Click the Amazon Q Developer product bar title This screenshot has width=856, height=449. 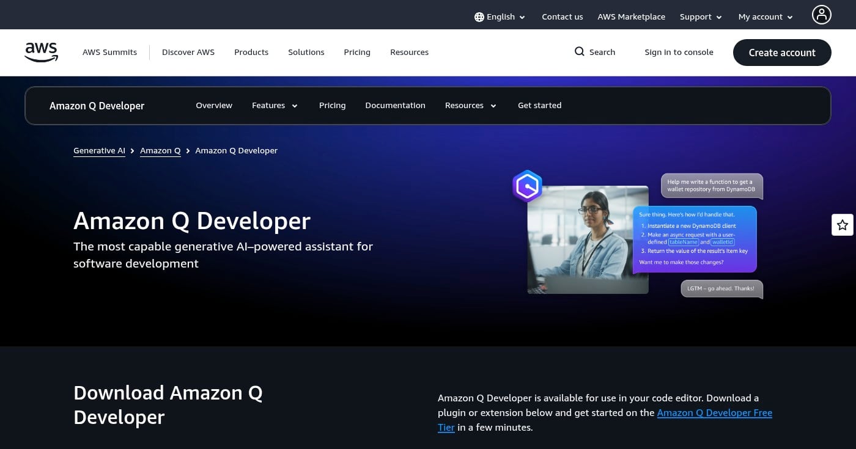(97, 106)
